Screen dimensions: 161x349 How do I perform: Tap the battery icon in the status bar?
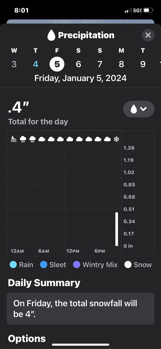pyautogui.click(x=148, y=10)
